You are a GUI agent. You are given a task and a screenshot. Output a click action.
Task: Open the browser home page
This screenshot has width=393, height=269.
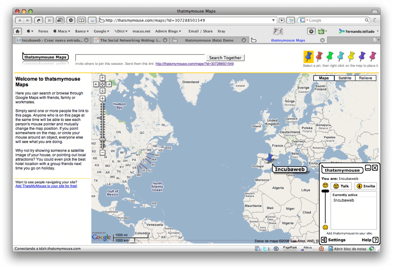pyautogui.click(x=18, y=31)
